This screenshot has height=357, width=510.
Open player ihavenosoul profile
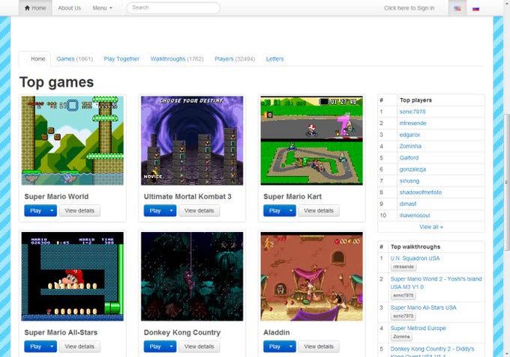coord(415,216)
